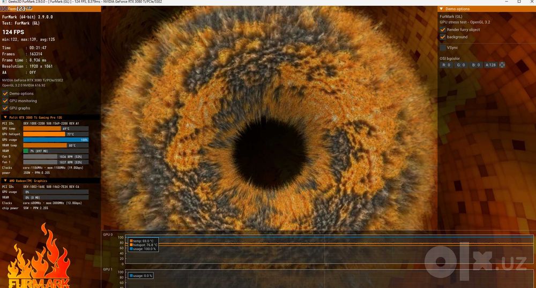Uncheck the Demo options checkbox
The image size is (536, 288).
pos(5,94)
